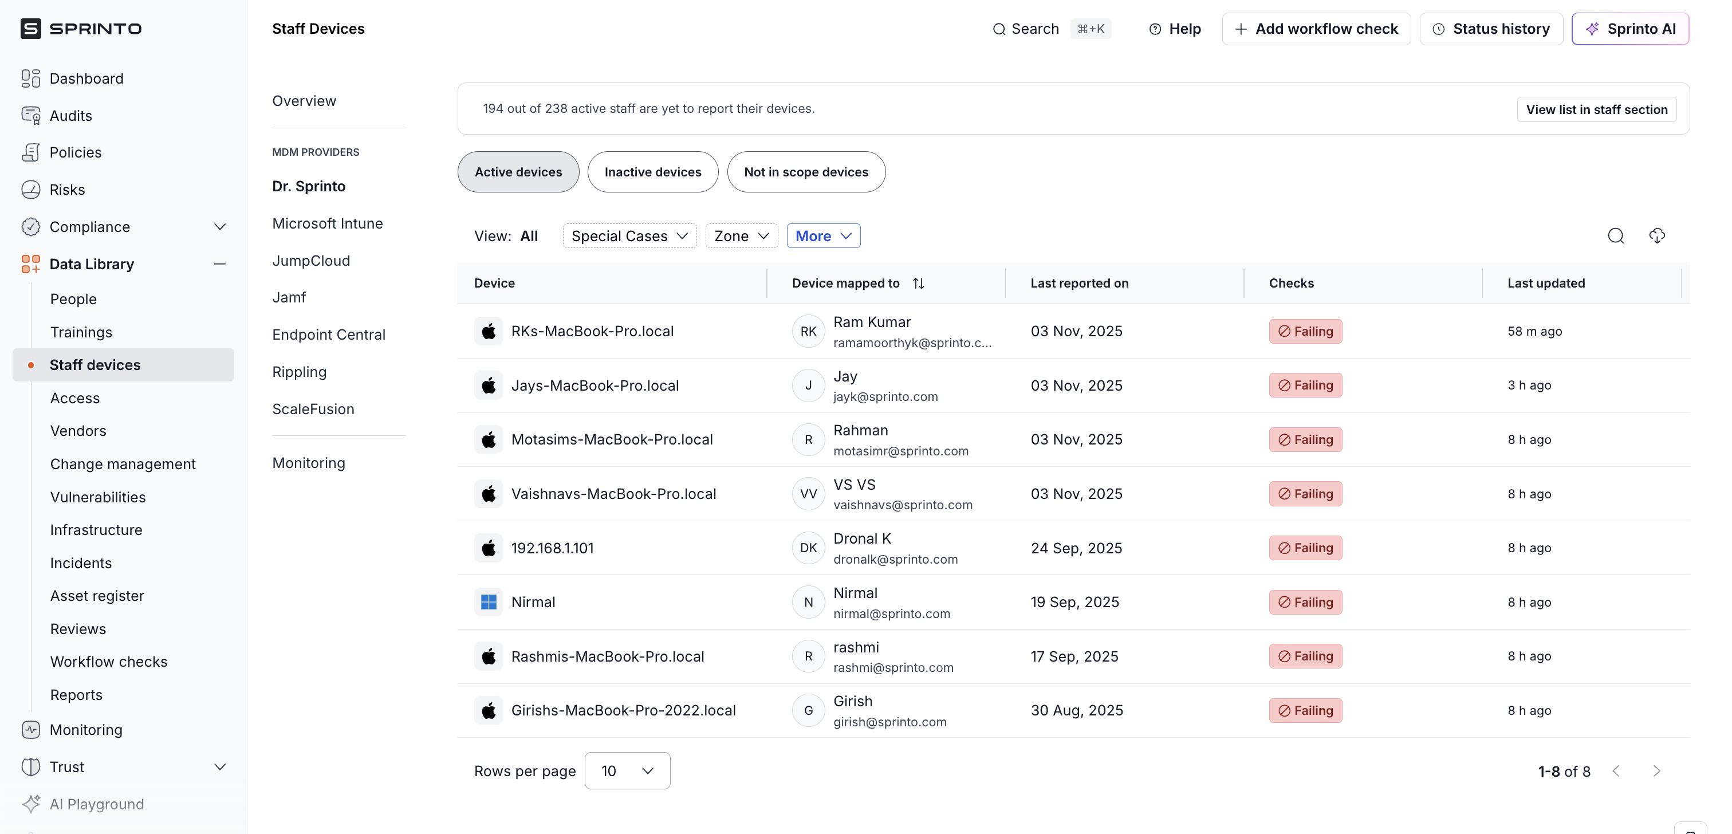Image resolution: width=1732 pixels, height=834 pixels.
Task: Click the Windows icon beside Nirmal device
Action: 489,602
